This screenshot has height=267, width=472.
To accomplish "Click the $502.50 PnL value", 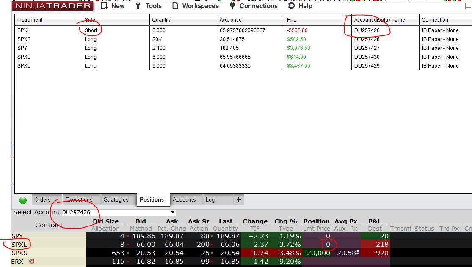I will [x=296, y=39].
